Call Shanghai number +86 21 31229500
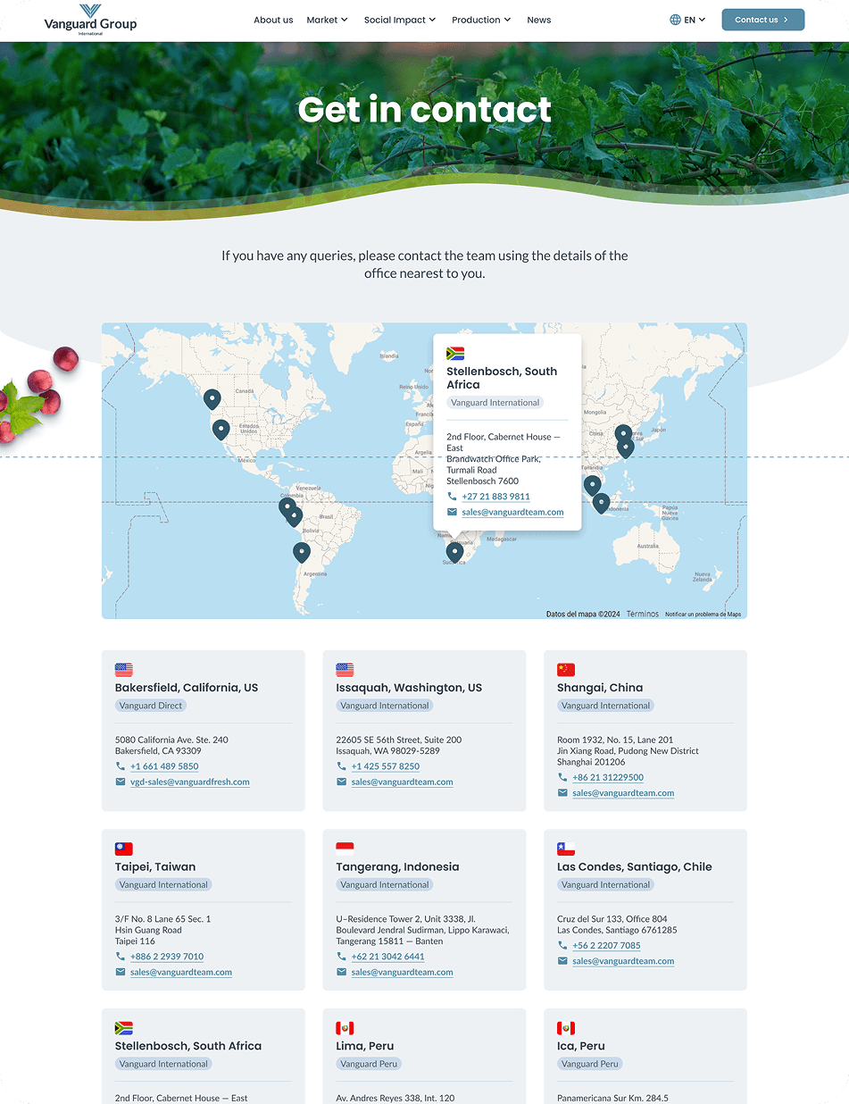Screen dimensions: 849x1104 tap(608, 778)
